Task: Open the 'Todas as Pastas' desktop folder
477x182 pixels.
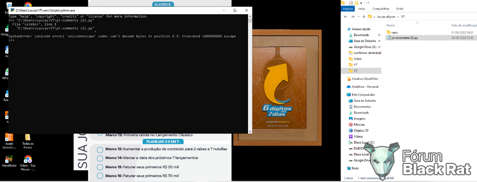Action: 28,142
